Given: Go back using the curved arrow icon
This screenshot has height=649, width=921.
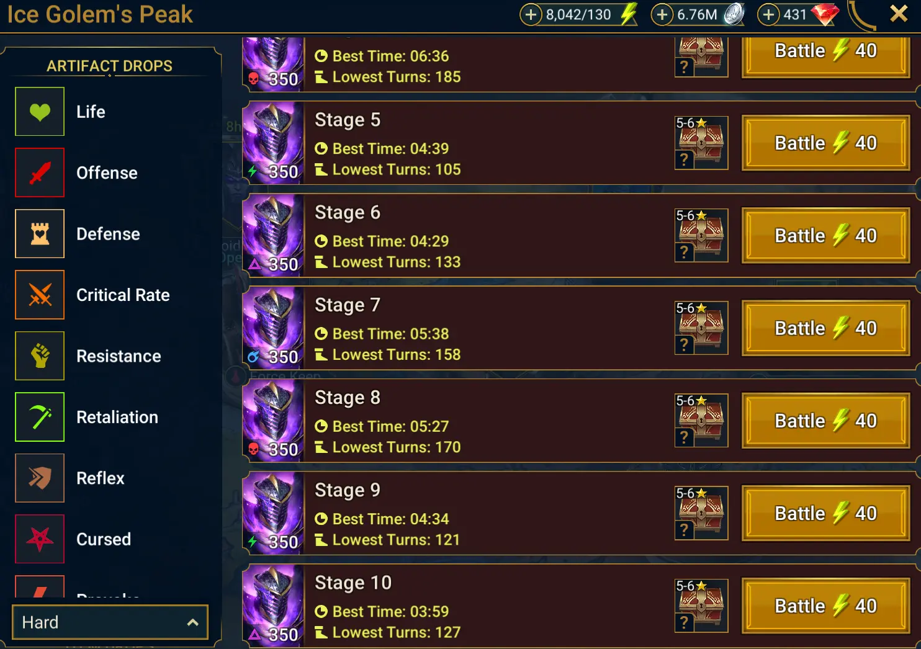Looking at the screenshot, I should pos(861,16).
